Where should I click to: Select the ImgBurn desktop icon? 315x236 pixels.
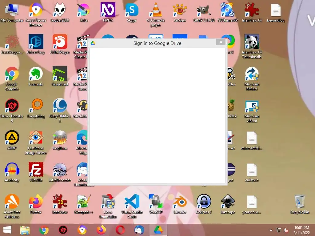point(60,140)
